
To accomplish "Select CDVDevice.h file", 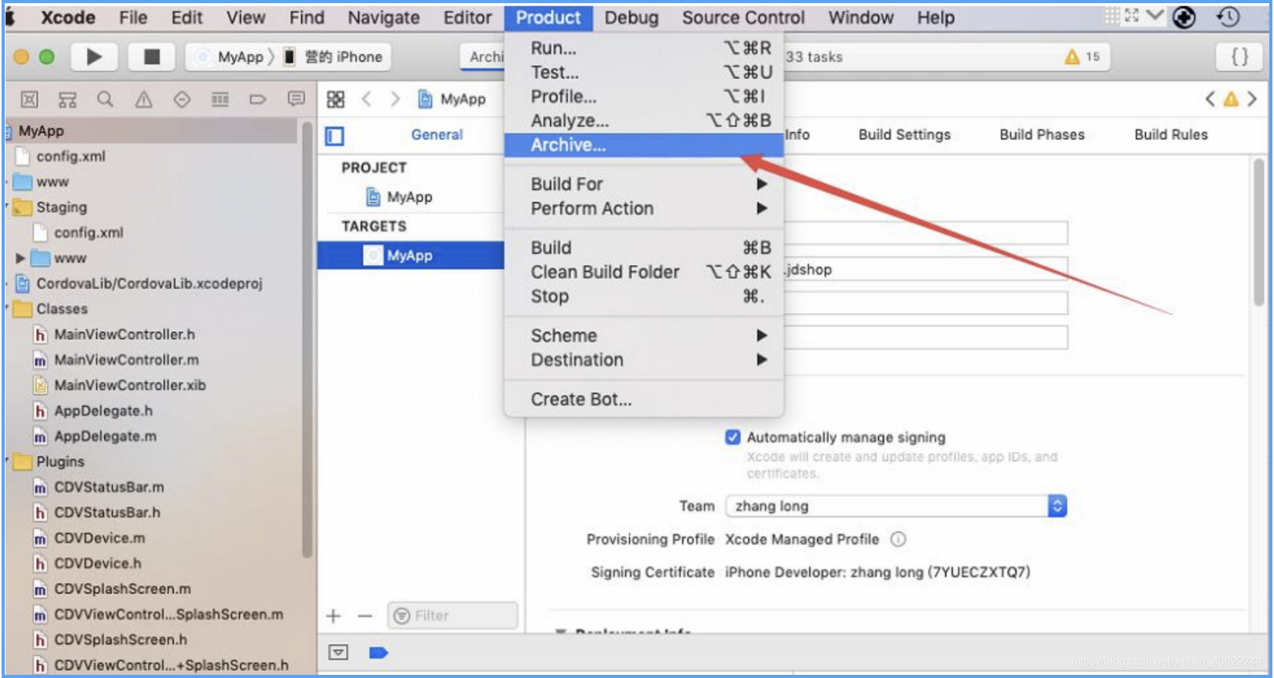I will coord(97,563).
